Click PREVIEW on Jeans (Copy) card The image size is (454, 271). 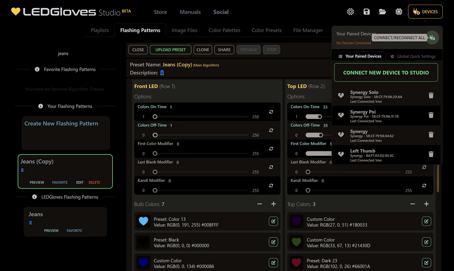point(37,182)
